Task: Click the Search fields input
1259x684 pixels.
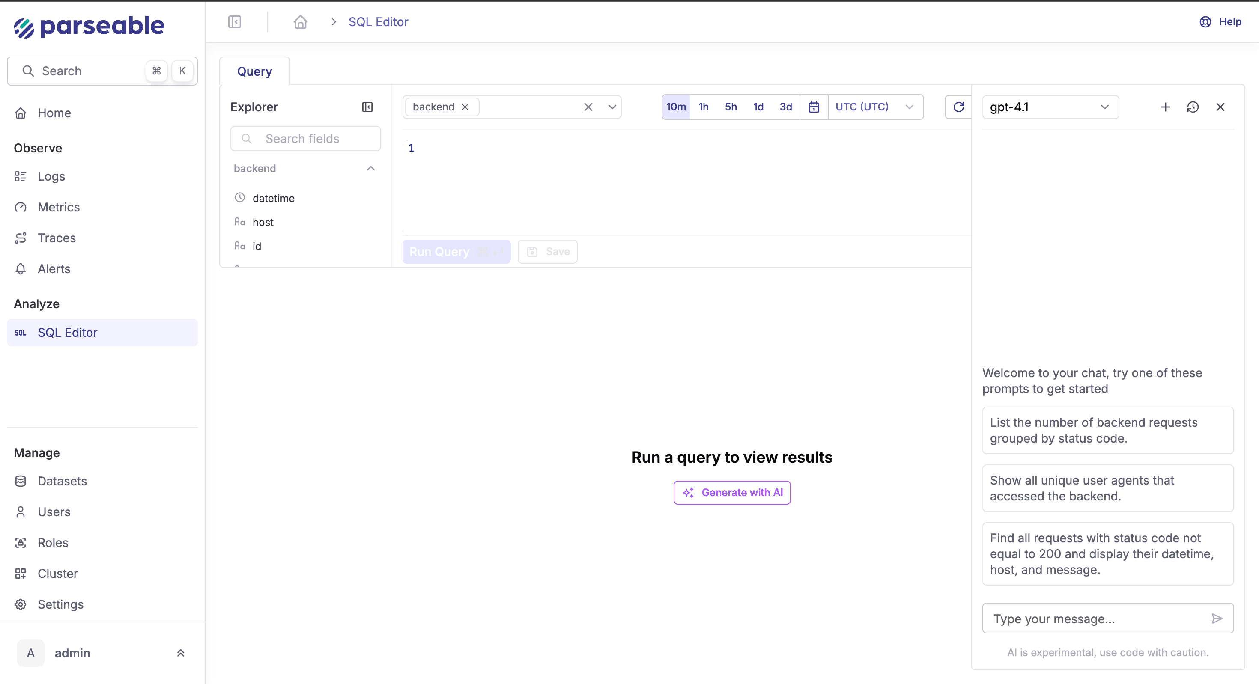Action: pos(305,139)
